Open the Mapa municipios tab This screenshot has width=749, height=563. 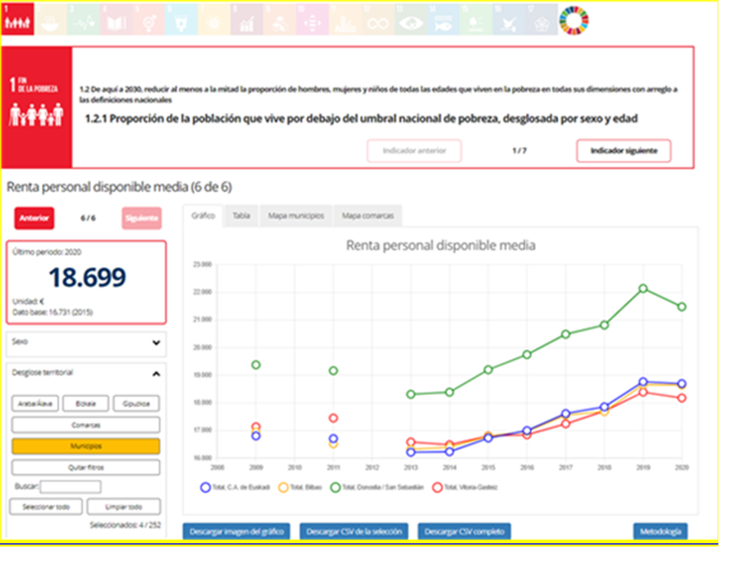[296, 215]
